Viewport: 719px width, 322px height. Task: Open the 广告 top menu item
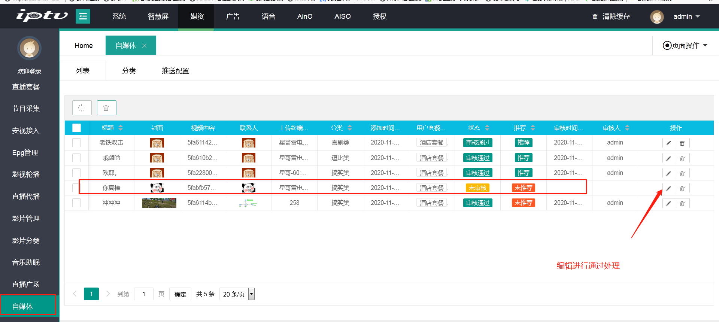pyautogui.click(x=233, y=16)
